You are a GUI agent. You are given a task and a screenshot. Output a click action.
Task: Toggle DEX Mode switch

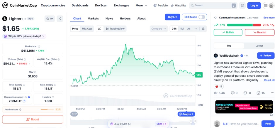click(x=202, y=17)
